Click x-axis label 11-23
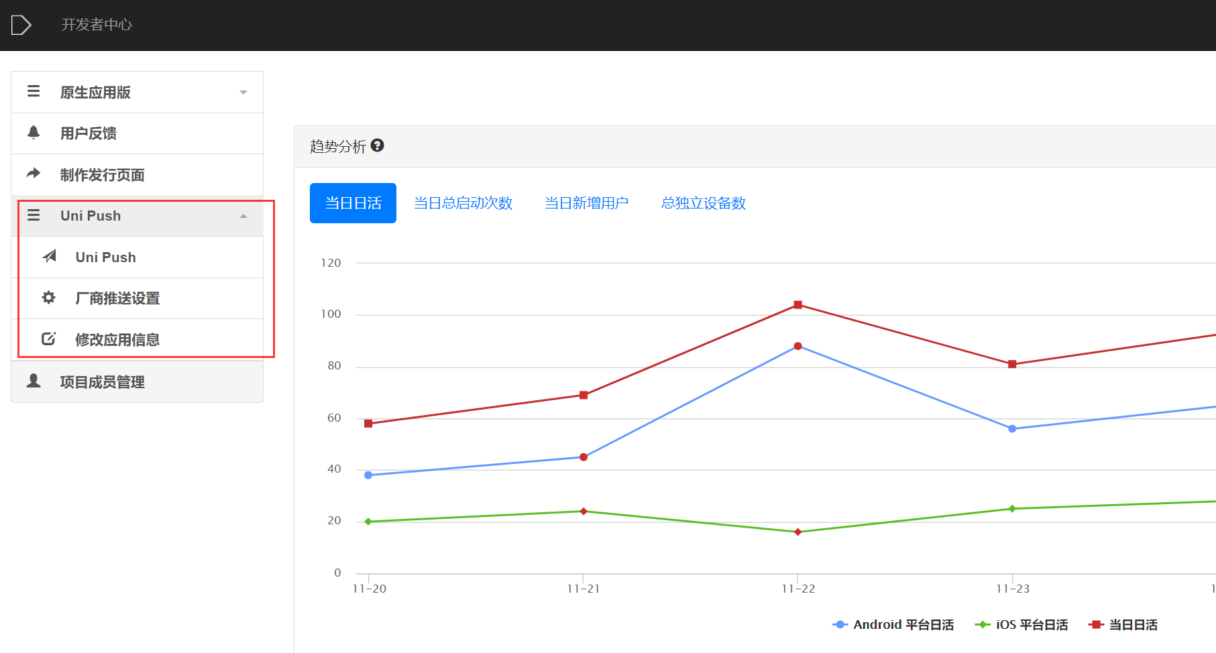Screen dimensions: 1216x653 point(1013,589)
